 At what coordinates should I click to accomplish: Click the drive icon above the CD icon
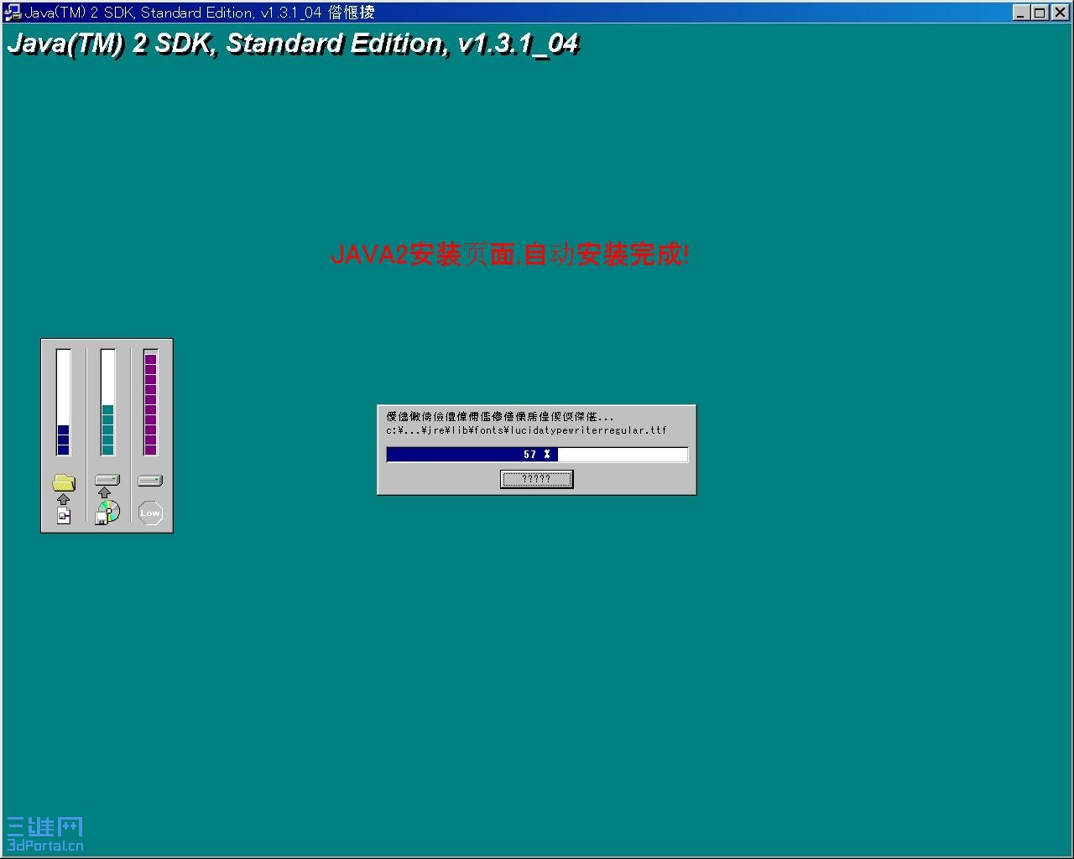[107, 480]
